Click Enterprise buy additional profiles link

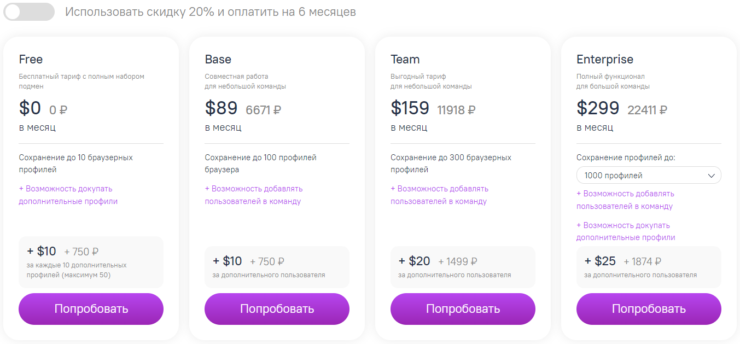pyautogui.click(x=625, y=231)
